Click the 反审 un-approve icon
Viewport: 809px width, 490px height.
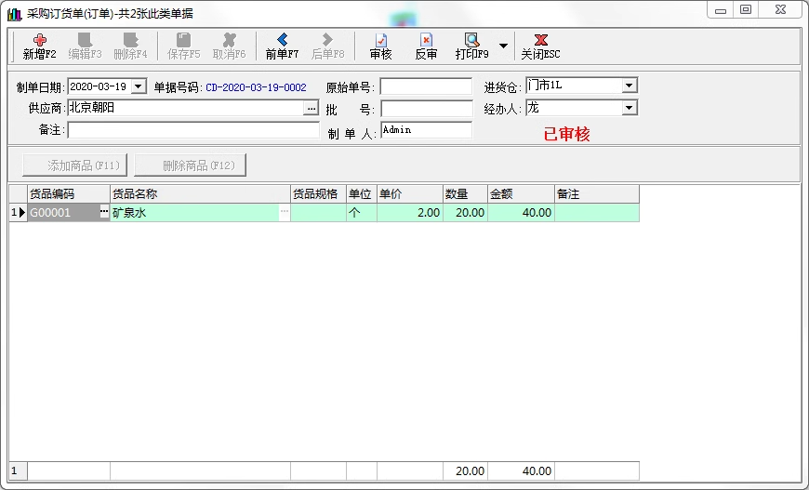click(x=426, y=40)
